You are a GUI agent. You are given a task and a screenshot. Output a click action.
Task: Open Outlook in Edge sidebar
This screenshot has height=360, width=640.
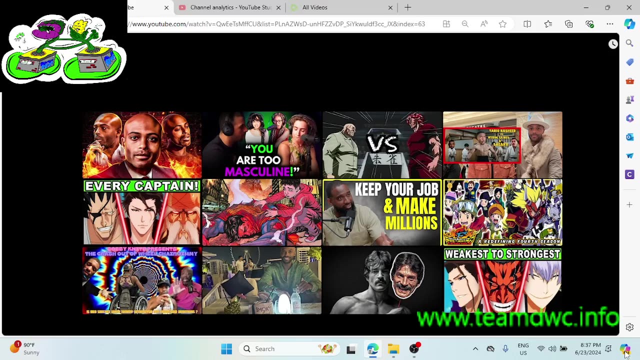[x=629, y=137]
